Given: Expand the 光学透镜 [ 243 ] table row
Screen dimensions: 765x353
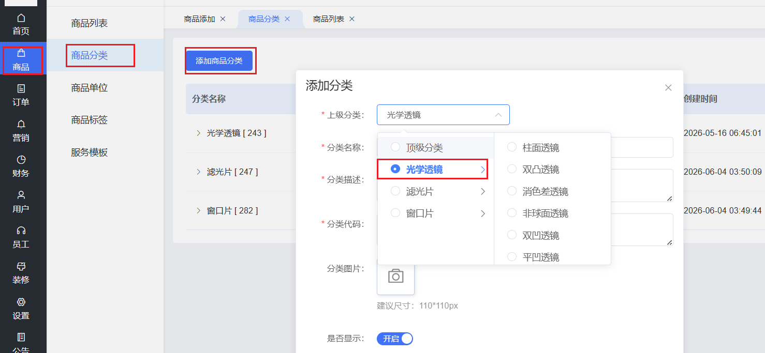Looking at the screenshot, I should (x=199, y=133).
